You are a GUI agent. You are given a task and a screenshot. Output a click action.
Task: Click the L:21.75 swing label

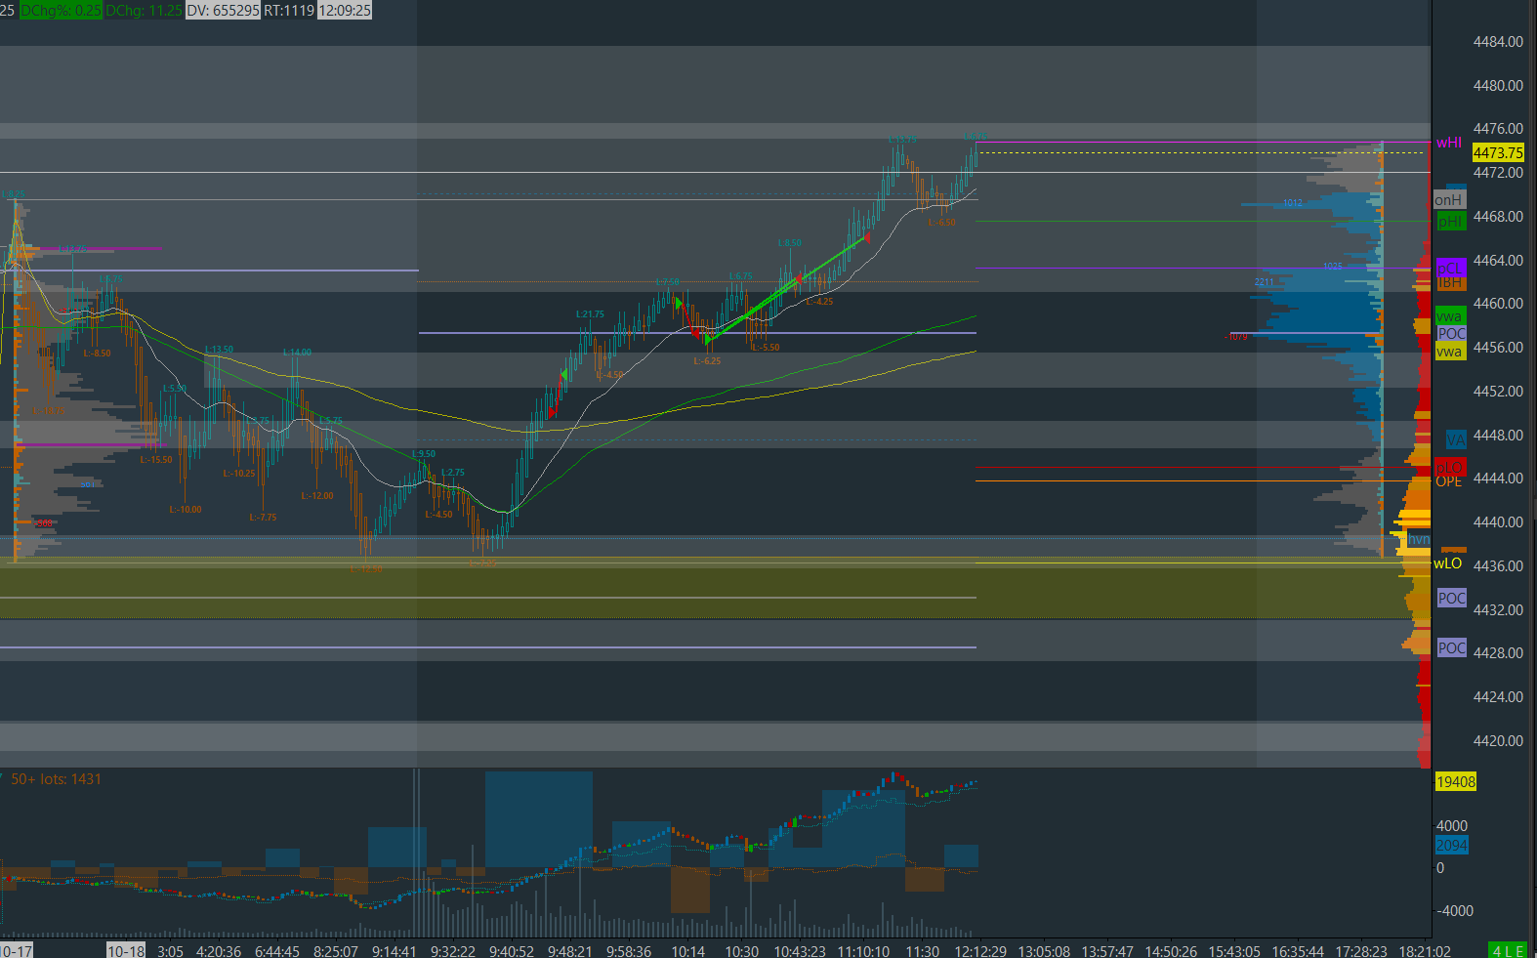(x=590, y=314)
